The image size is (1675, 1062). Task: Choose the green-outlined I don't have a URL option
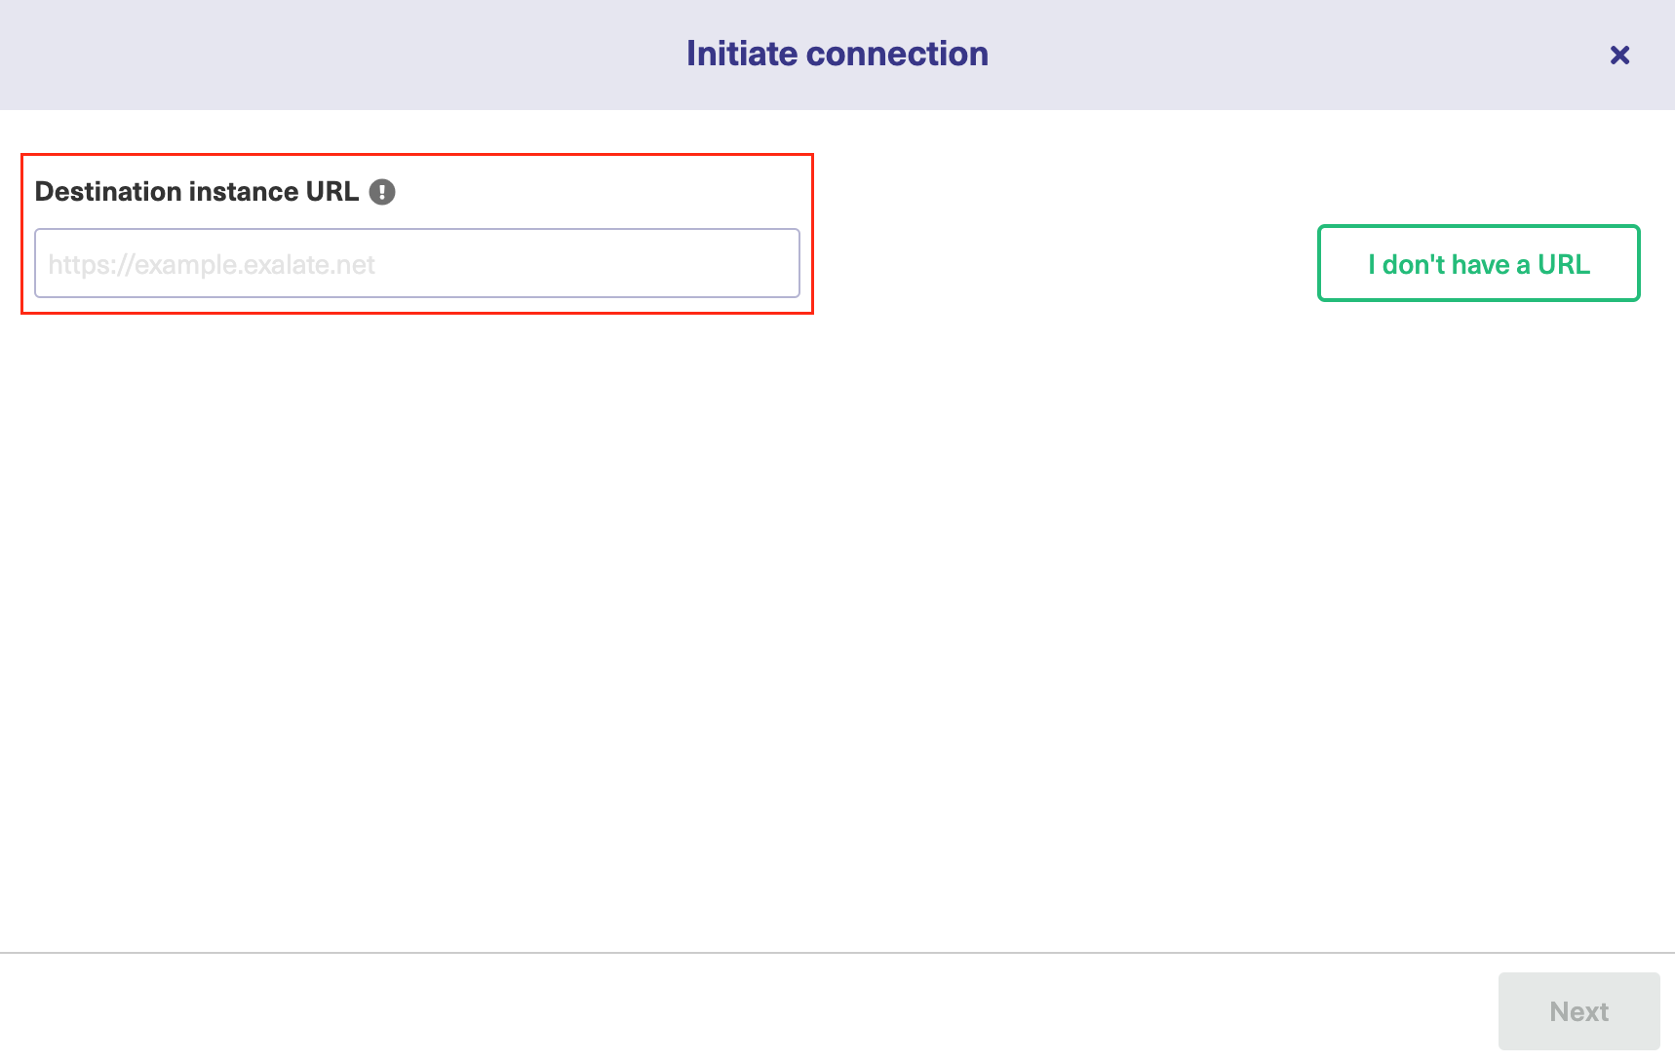[1478, 263]
